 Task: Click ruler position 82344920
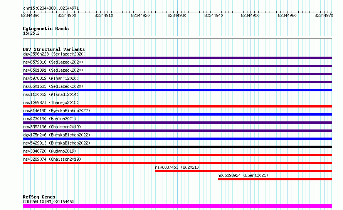(140, 15)
